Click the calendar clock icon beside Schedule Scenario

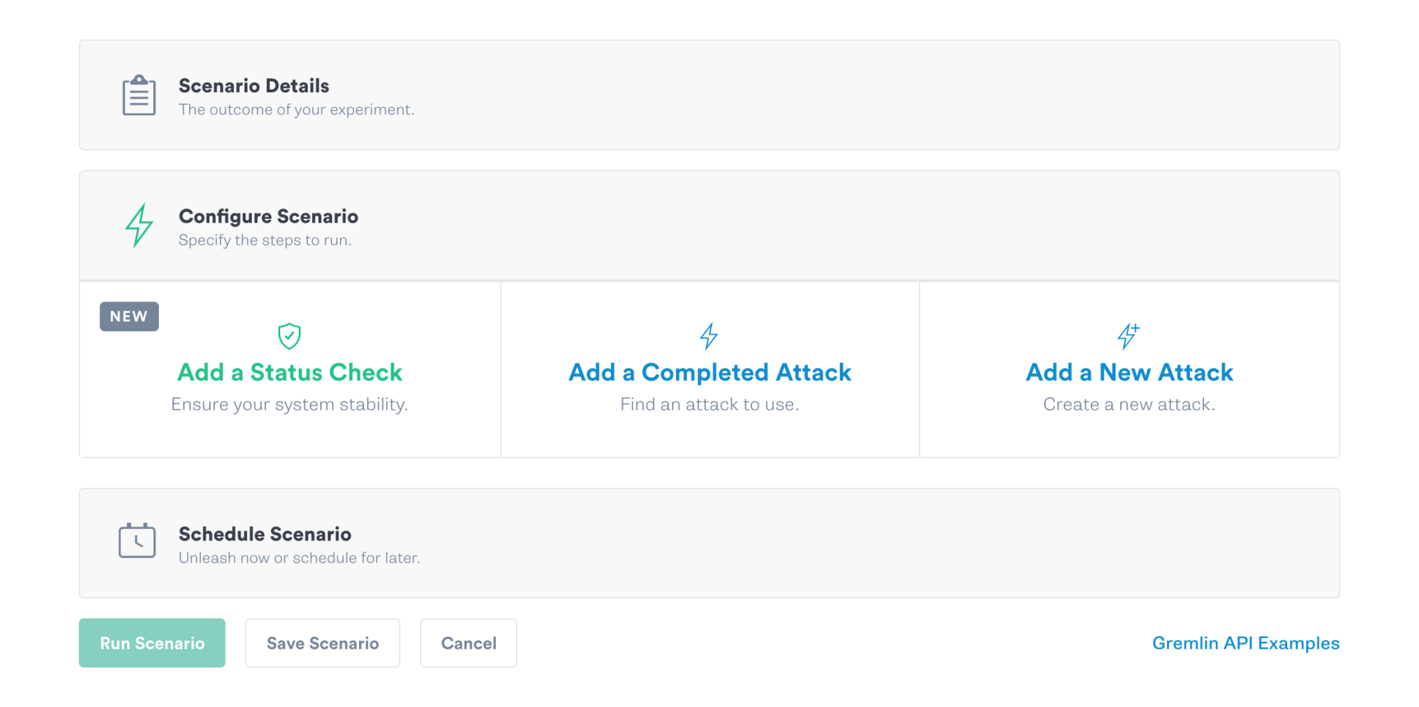[138, 541]
